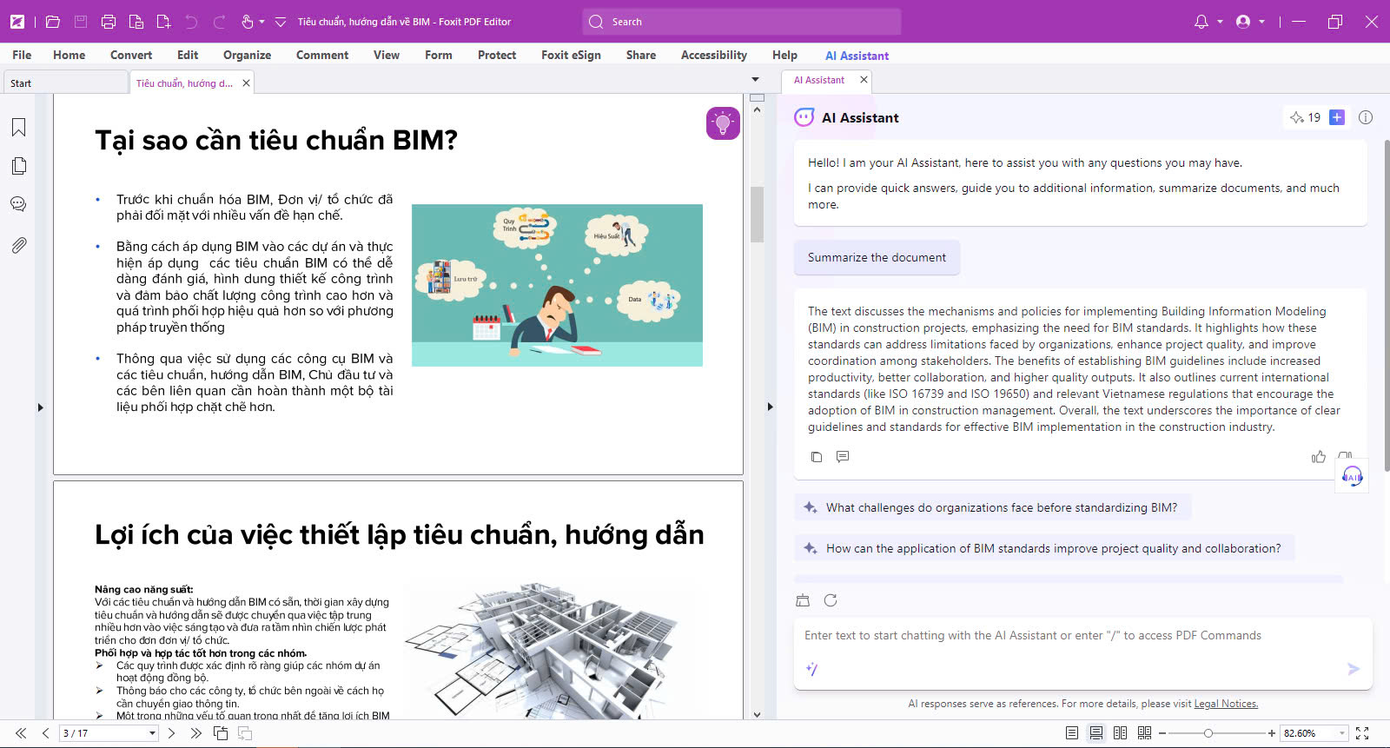Go to previous page arrow
Image resolution: width=1390 pixels, height=748 pixels.
click(x=45, y=733)
